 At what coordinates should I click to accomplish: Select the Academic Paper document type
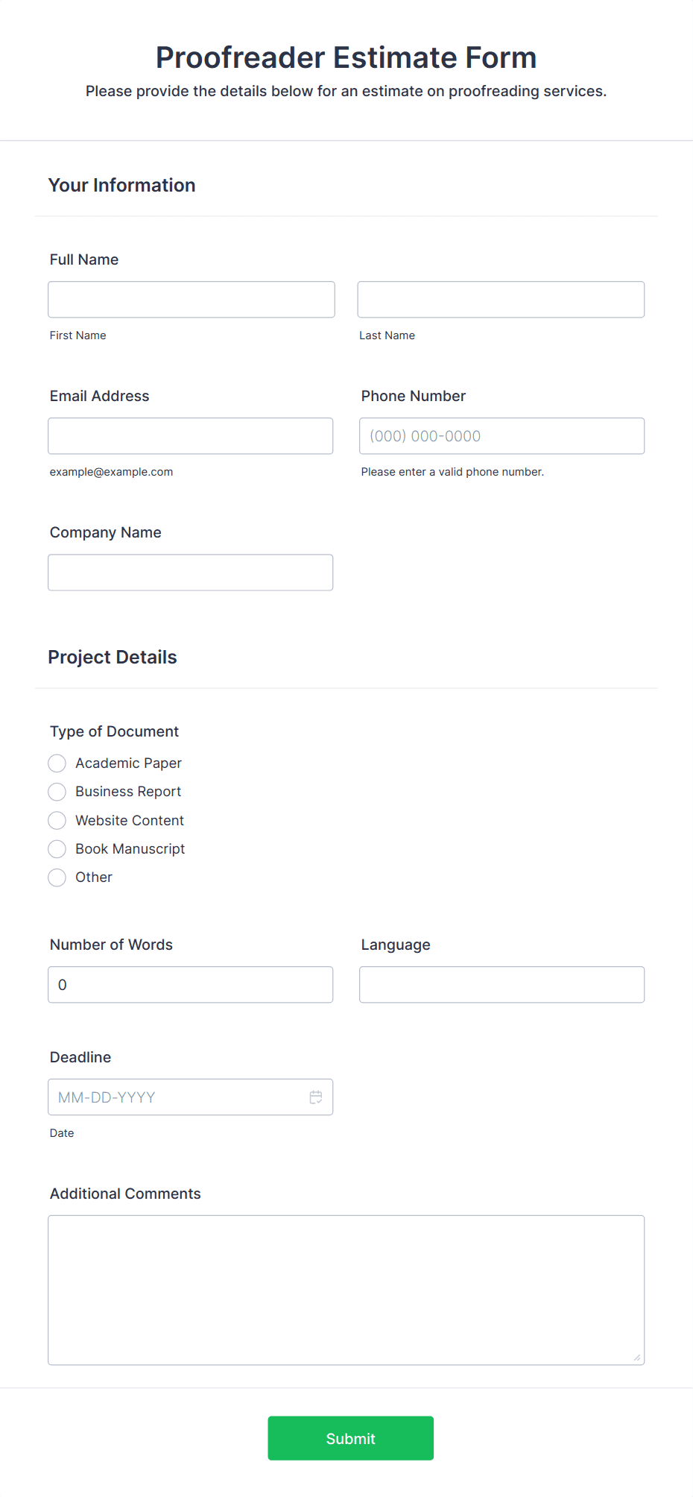[x=57, y=763]
